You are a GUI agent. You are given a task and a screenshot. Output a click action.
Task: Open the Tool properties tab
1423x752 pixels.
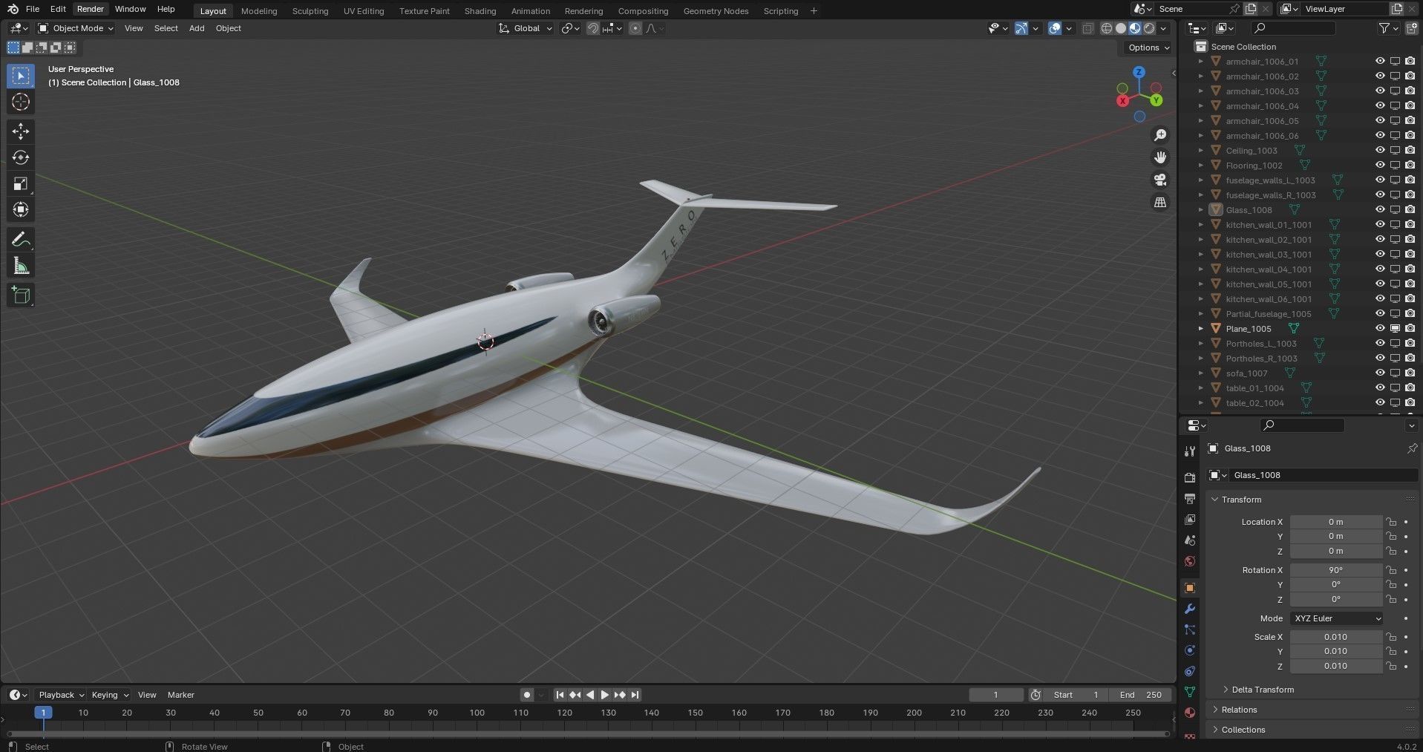(1190, 451)
